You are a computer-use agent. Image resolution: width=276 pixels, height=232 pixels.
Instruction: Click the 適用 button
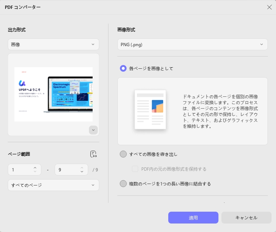tap(193, 218)
